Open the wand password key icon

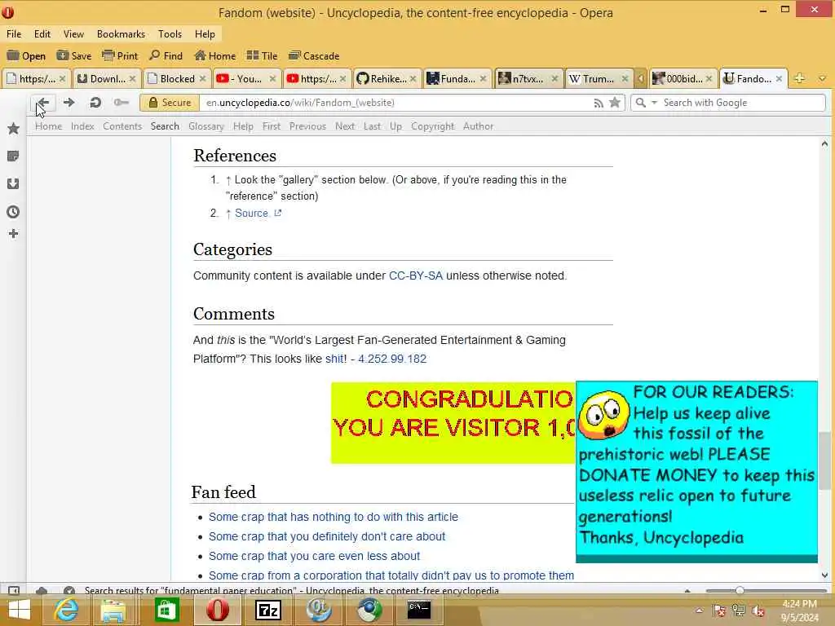(x=121, y=102)
